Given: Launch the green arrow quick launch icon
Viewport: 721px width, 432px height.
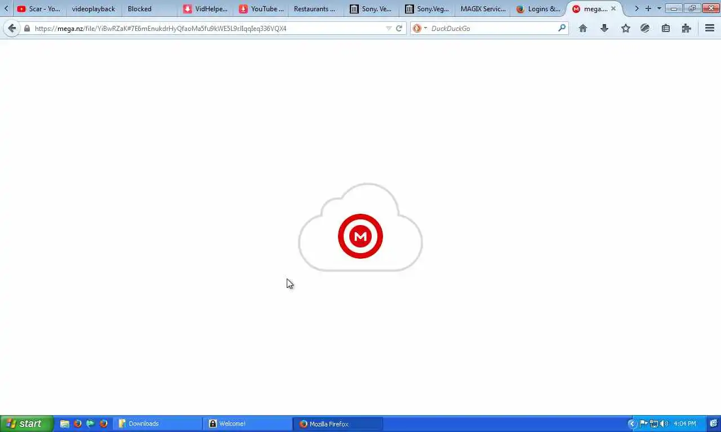Looking at the screenshot, I should point(90,424).
